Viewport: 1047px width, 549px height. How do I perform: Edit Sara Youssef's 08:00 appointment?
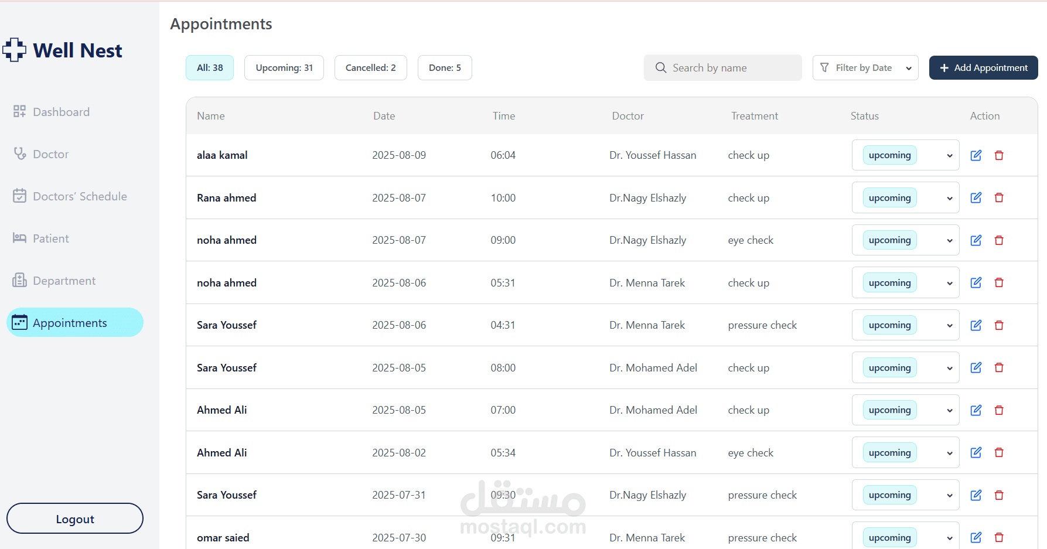[976, 367]
